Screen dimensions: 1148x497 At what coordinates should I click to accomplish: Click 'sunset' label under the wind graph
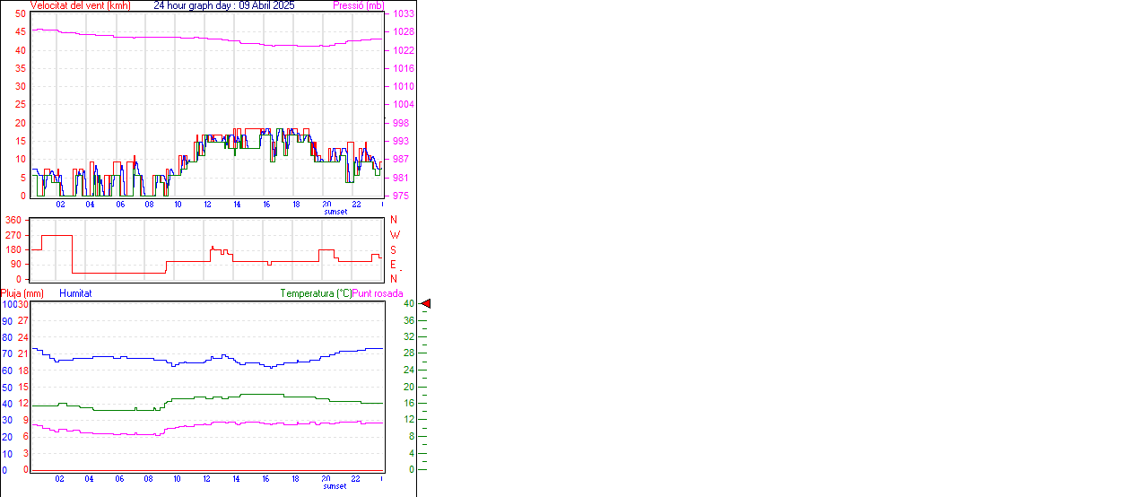pyautogui.click(x=335, y=213)
